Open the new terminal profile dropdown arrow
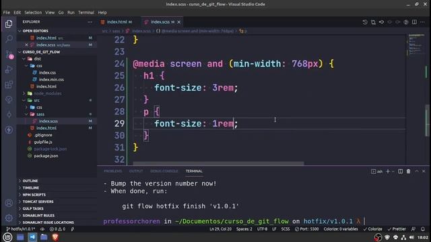This screenshot has width=431, height=242. coord(393,171)
